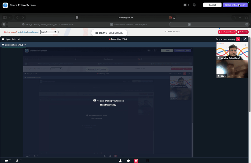Click the red screen share icon
The width and height of the screenshot is (251, 163).
(136, 161)
